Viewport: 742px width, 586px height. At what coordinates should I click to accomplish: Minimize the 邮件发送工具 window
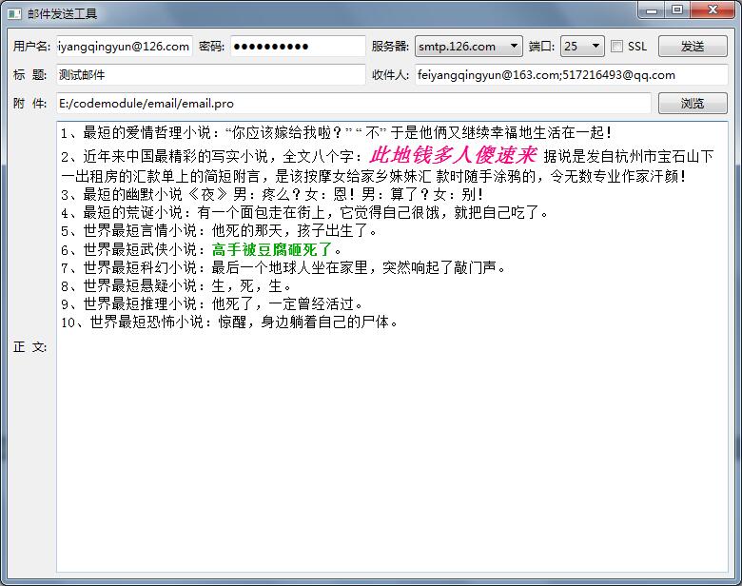(x=653, y=10)
